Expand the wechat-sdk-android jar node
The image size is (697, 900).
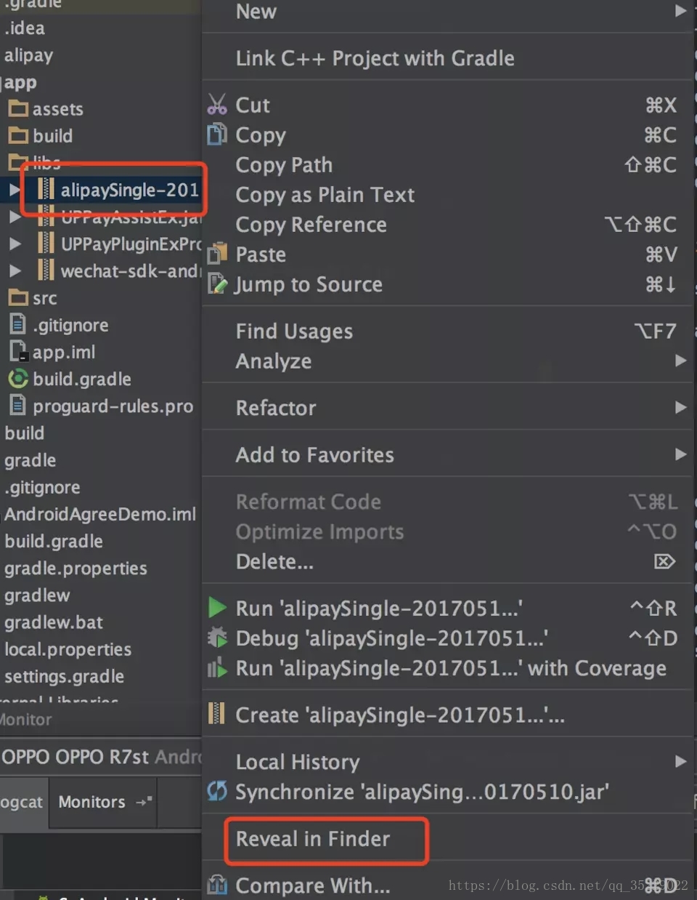[15, 271]
